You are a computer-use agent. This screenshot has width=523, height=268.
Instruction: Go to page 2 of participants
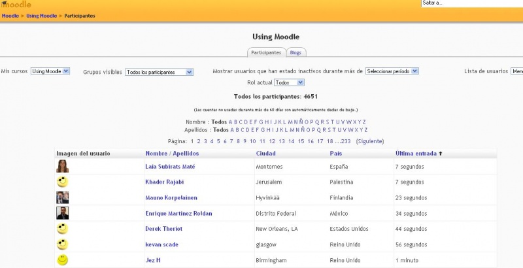tap(199, 141)
